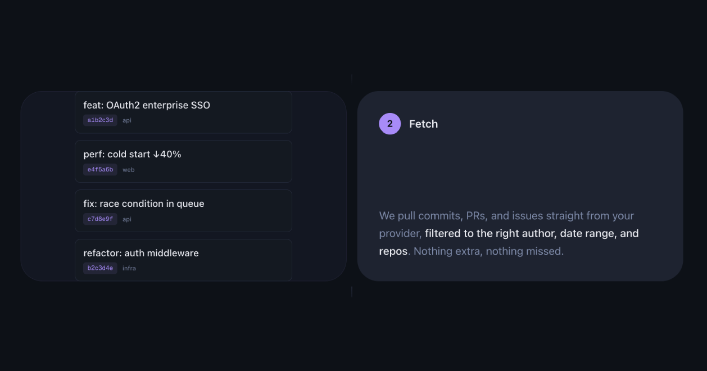Click the infra repo tag
This screenshot has width=707, height=371.
(129, 268)
